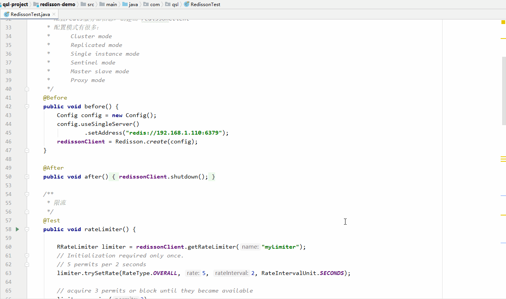The height and width of the screenshot is (299, 506).
Task: Click the "Sentinel mode" comment text
Action: point(93,63)
